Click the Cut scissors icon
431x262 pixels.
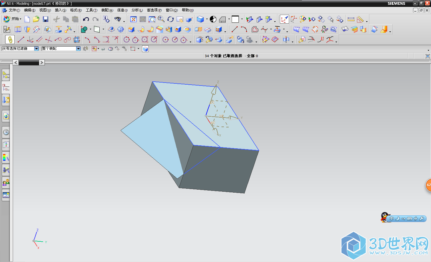pyautogui.click(x=57, y=19)
